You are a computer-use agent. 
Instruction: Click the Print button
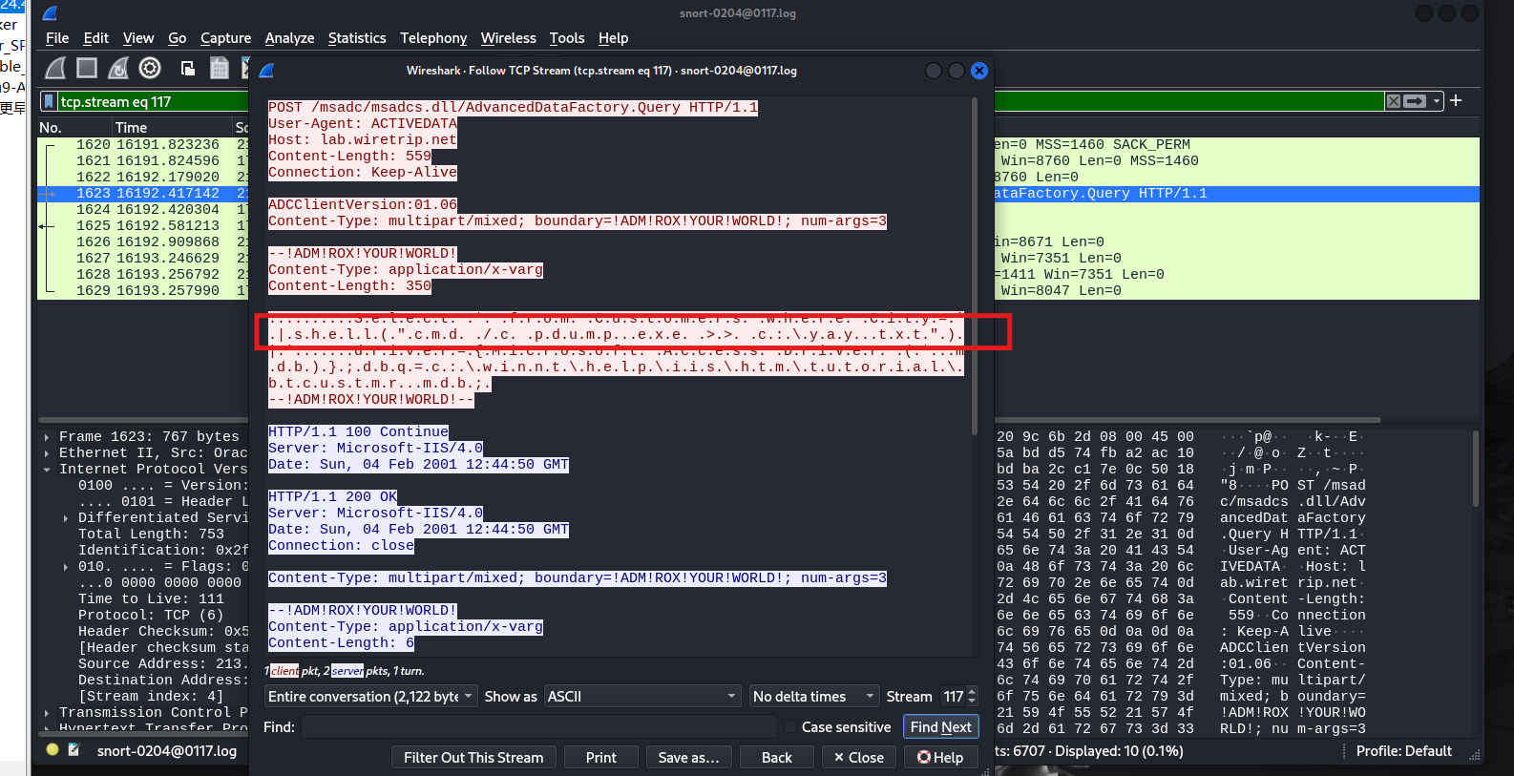click(600, 758)
